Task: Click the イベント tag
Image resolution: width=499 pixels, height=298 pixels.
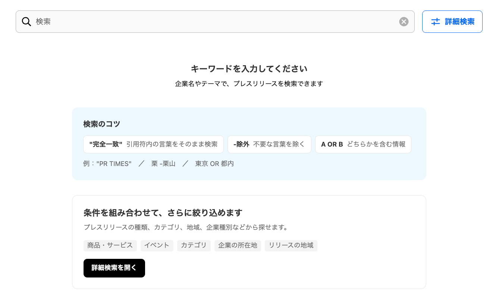Action: point(157,245)
